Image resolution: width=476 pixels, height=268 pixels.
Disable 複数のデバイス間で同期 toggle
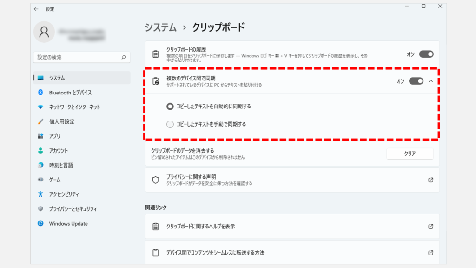tap(416, 81)
